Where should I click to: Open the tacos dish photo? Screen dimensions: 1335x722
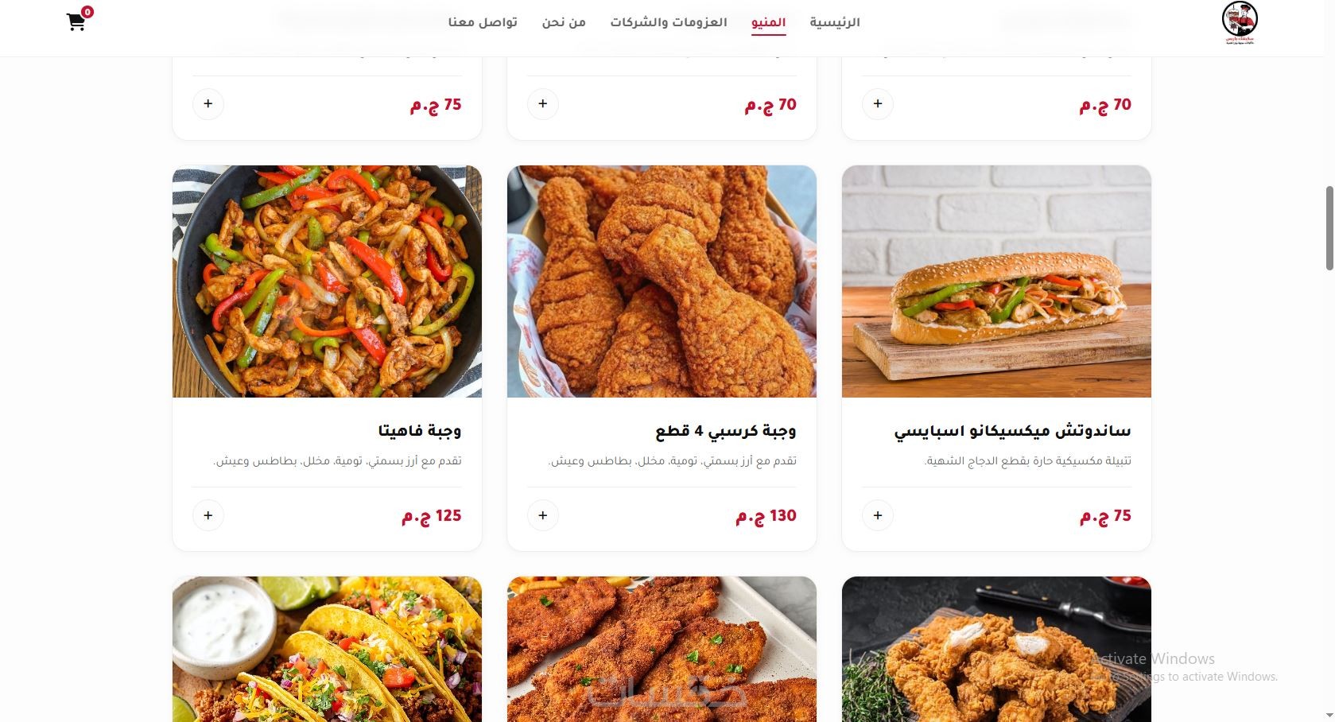click(x=327, y=650)
